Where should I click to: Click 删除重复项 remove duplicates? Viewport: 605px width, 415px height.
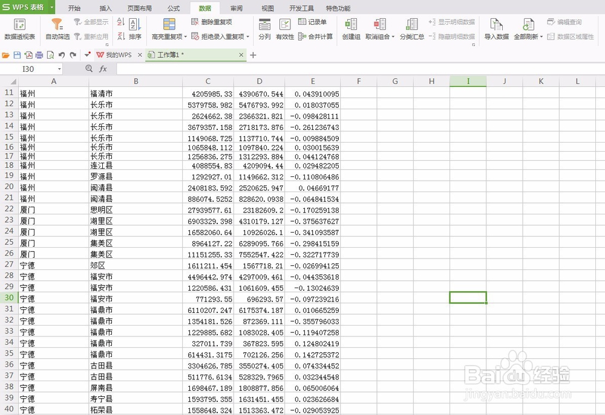pos(211,22)
